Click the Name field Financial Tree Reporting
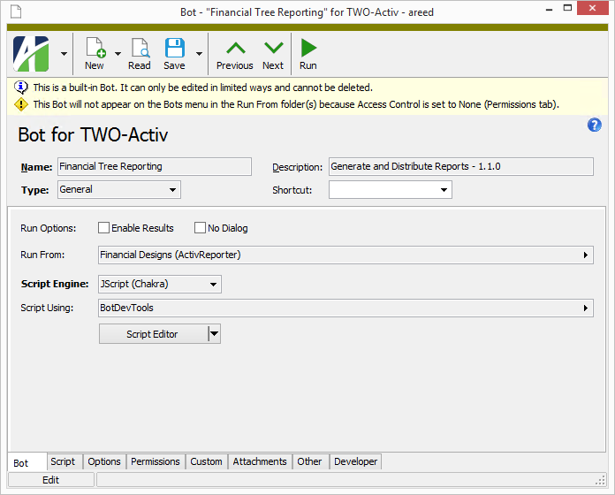The image size is (615, 495). click(155, 167)
